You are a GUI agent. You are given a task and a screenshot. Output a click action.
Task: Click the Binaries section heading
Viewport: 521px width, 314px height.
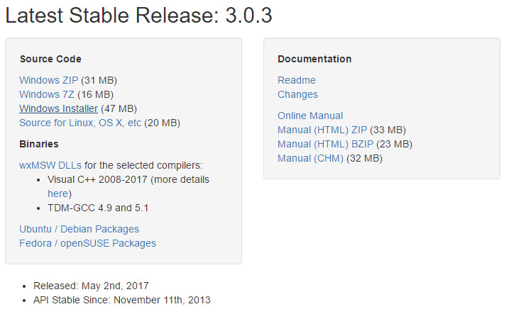39,144
